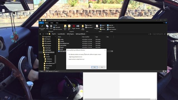Select UE5_Projects in the navigation tree
Viewport: 178px width, 100px height.
pyautogui.click(x=47, y=39)
